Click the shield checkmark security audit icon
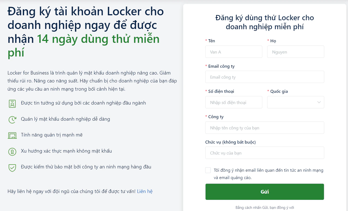348x211 pixels. click(x=12, y=167)
